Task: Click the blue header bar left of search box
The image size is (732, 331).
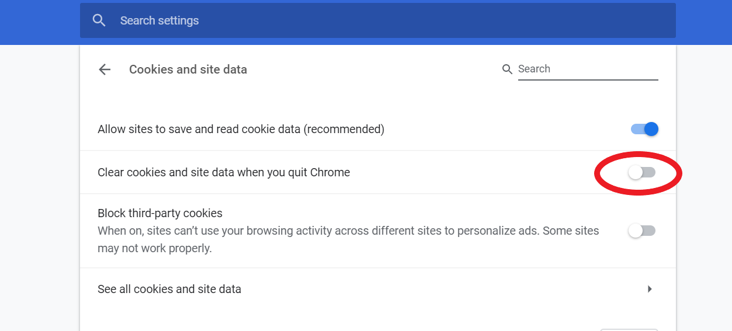Action: click(x=40, y=22)
